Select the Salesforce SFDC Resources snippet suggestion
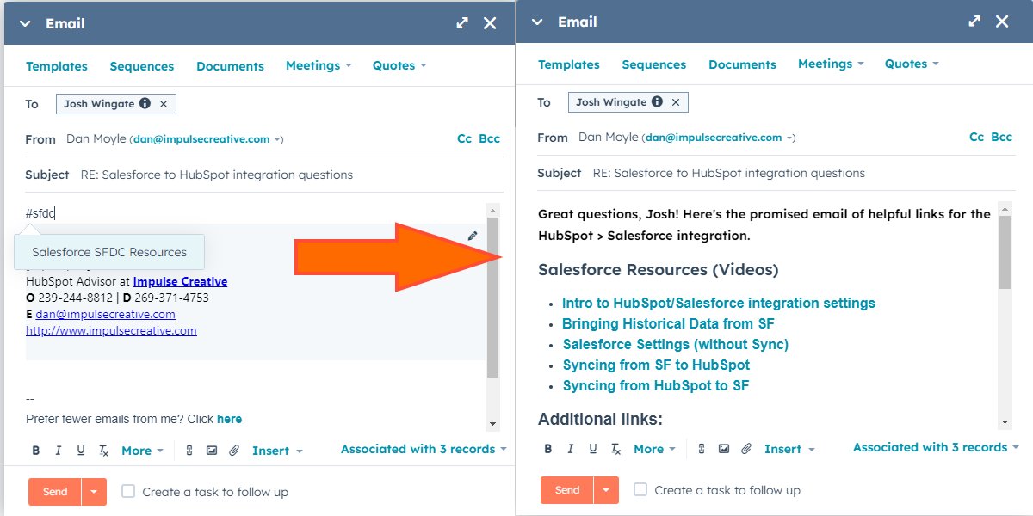The image size is (1033, 516). 108,252
